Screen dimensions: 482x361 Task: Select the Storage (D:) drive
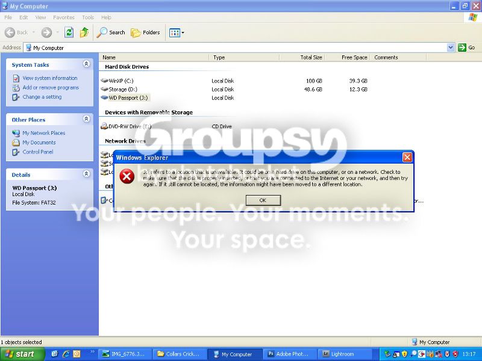pos(123,89)
